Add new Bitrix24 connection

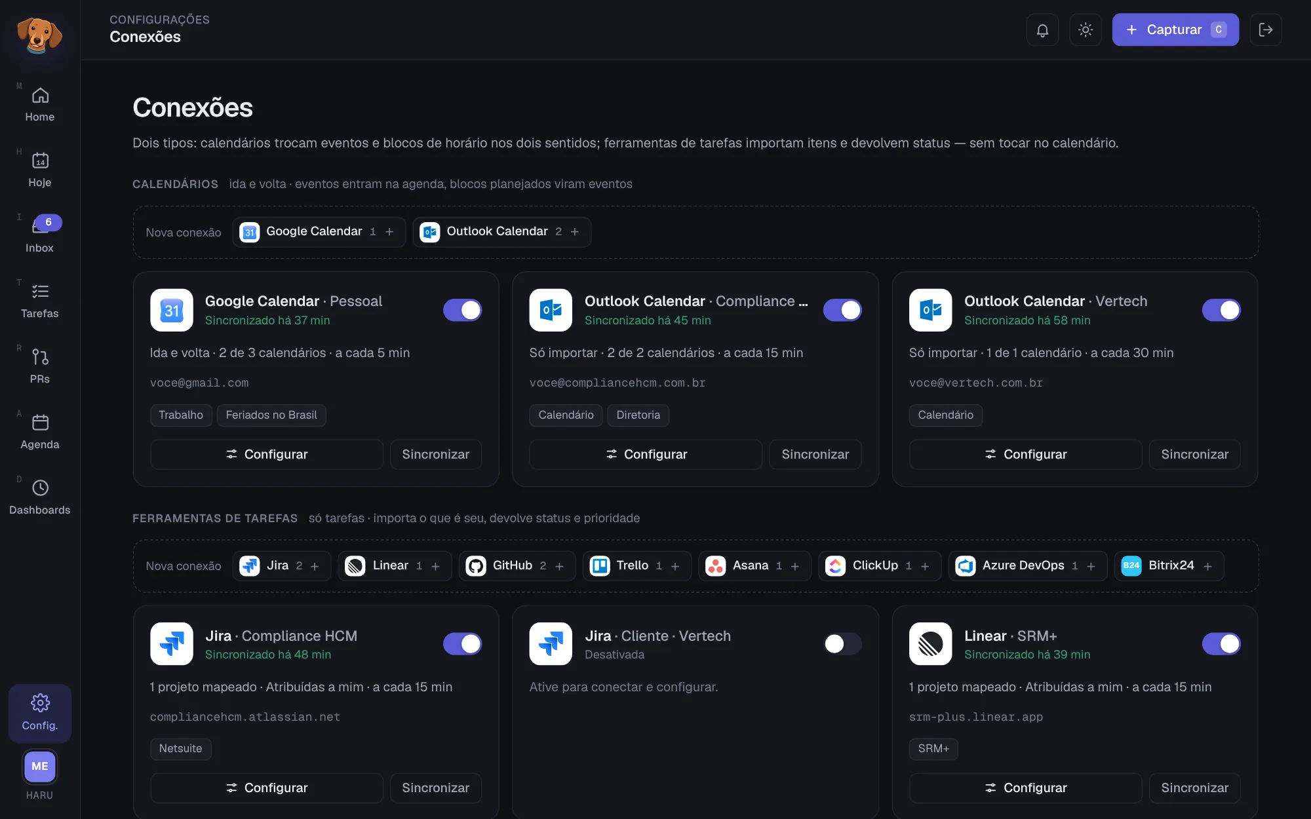(1169, 565)
